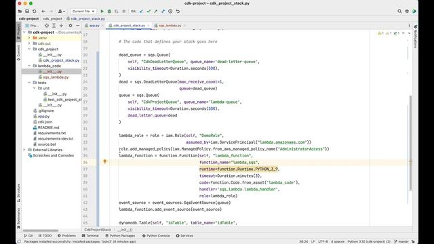Select sqs_lambda.py in project tree
Screen dimensions: 434x244
click(56, 77)
